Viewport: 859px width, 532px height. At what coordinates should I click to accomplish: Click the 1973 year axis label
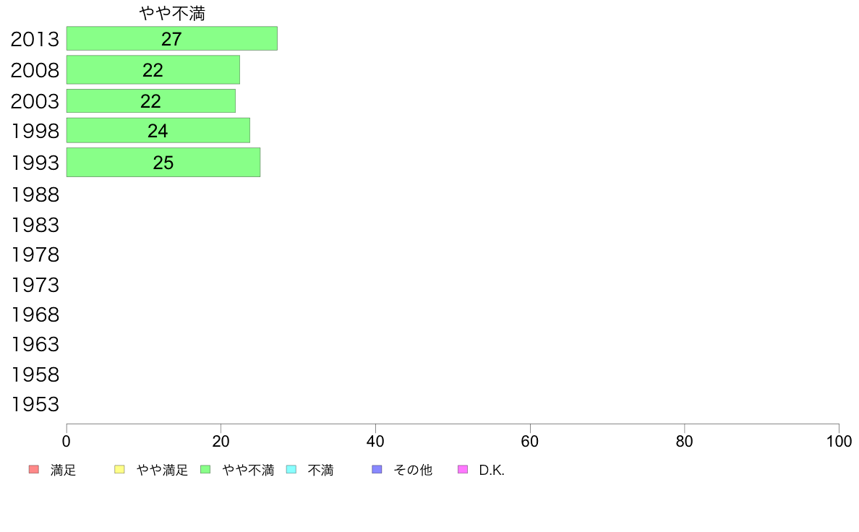[35, 285]
